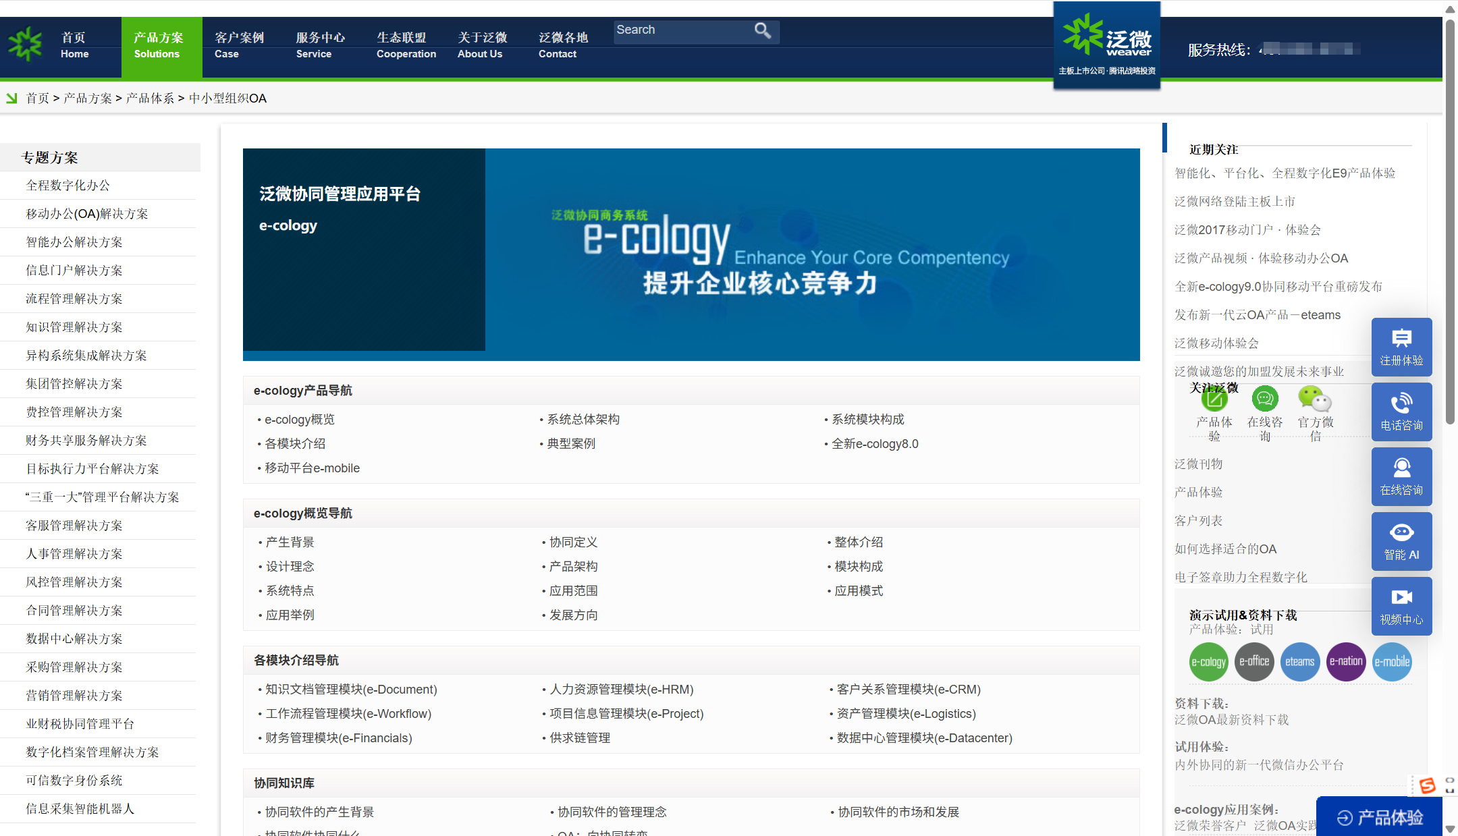Click inside the Search input field
1458x836 pixels.
click(682, 30)
